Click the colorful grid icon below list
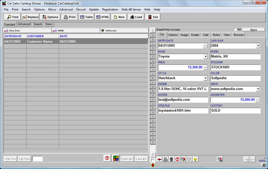 116,158
